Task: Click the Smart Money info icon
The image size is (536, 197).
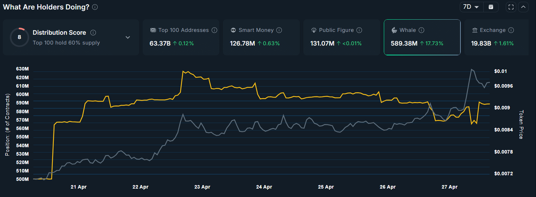Action: [x=279, y=30]
